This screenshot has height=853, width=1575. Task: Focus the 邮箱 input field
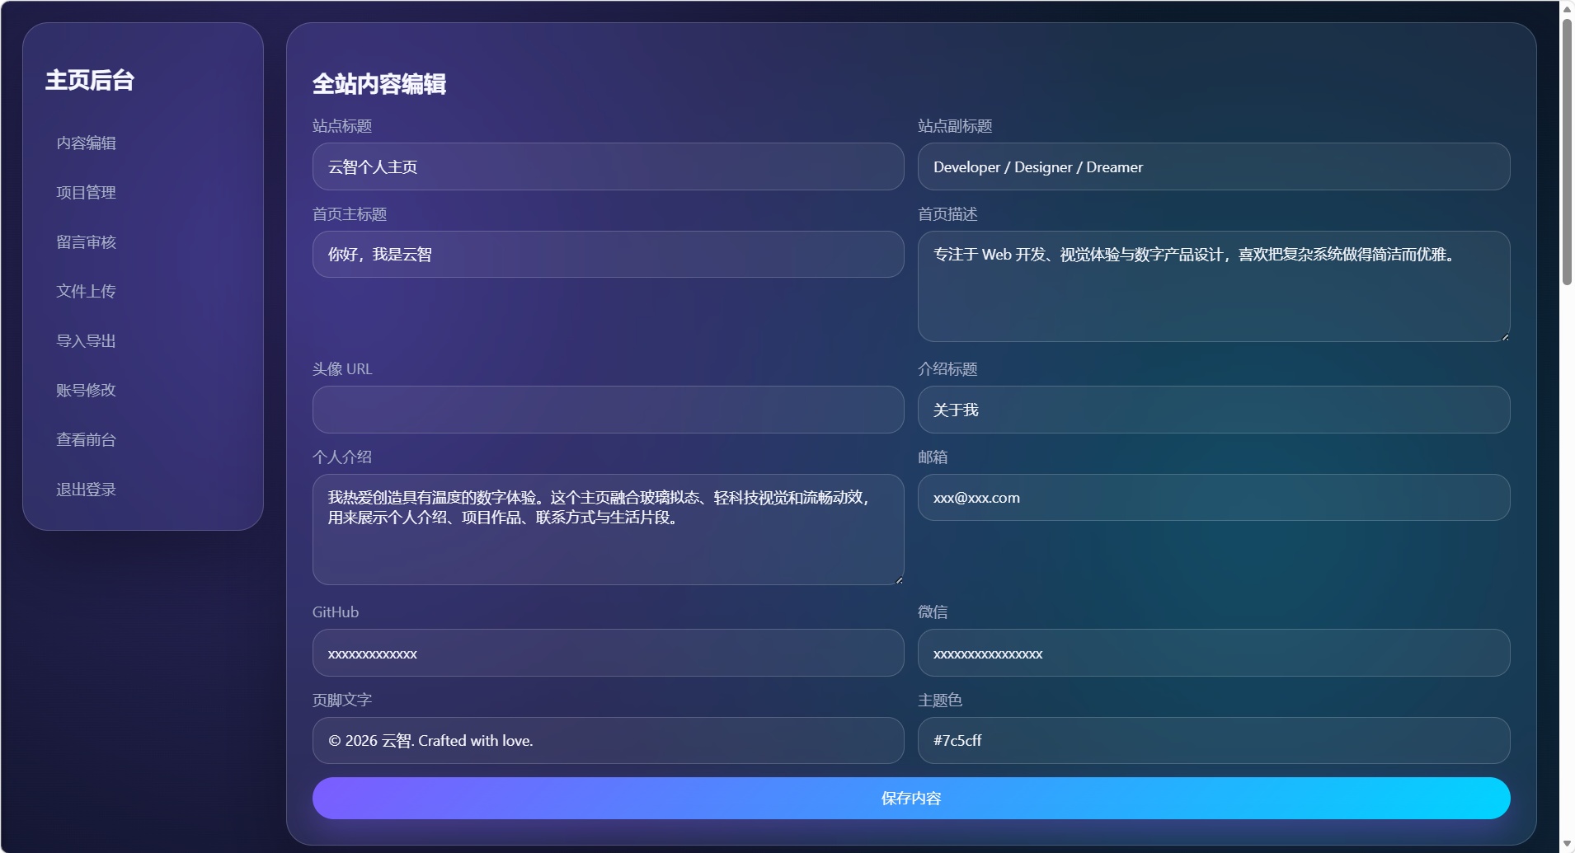pos(1214,497)
